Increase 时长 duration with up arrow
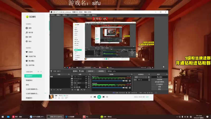Viewport: 211px width, 119px height. click(x=149, y=79)
